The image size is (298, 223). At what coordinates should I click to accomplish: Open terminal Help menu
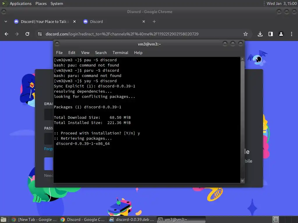click(138, 53)
